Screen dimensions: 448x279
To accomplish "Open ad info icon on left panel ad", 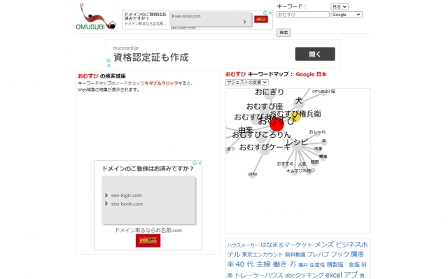I will tap(195, 163).
